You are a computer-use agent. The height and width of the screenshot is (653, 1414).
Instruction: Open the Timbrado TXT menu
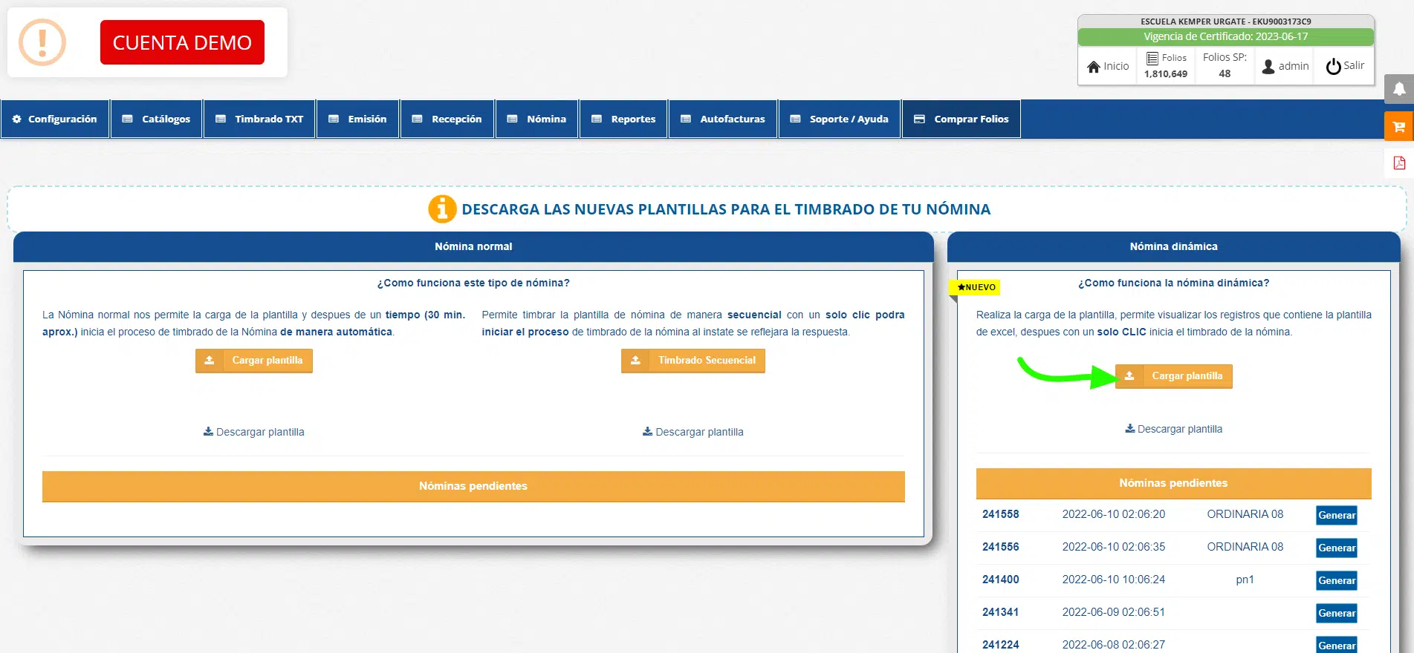click(259, 119)
